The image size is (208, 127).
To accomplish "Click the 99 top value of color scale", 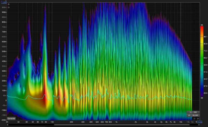I will (x=202, y=25).
